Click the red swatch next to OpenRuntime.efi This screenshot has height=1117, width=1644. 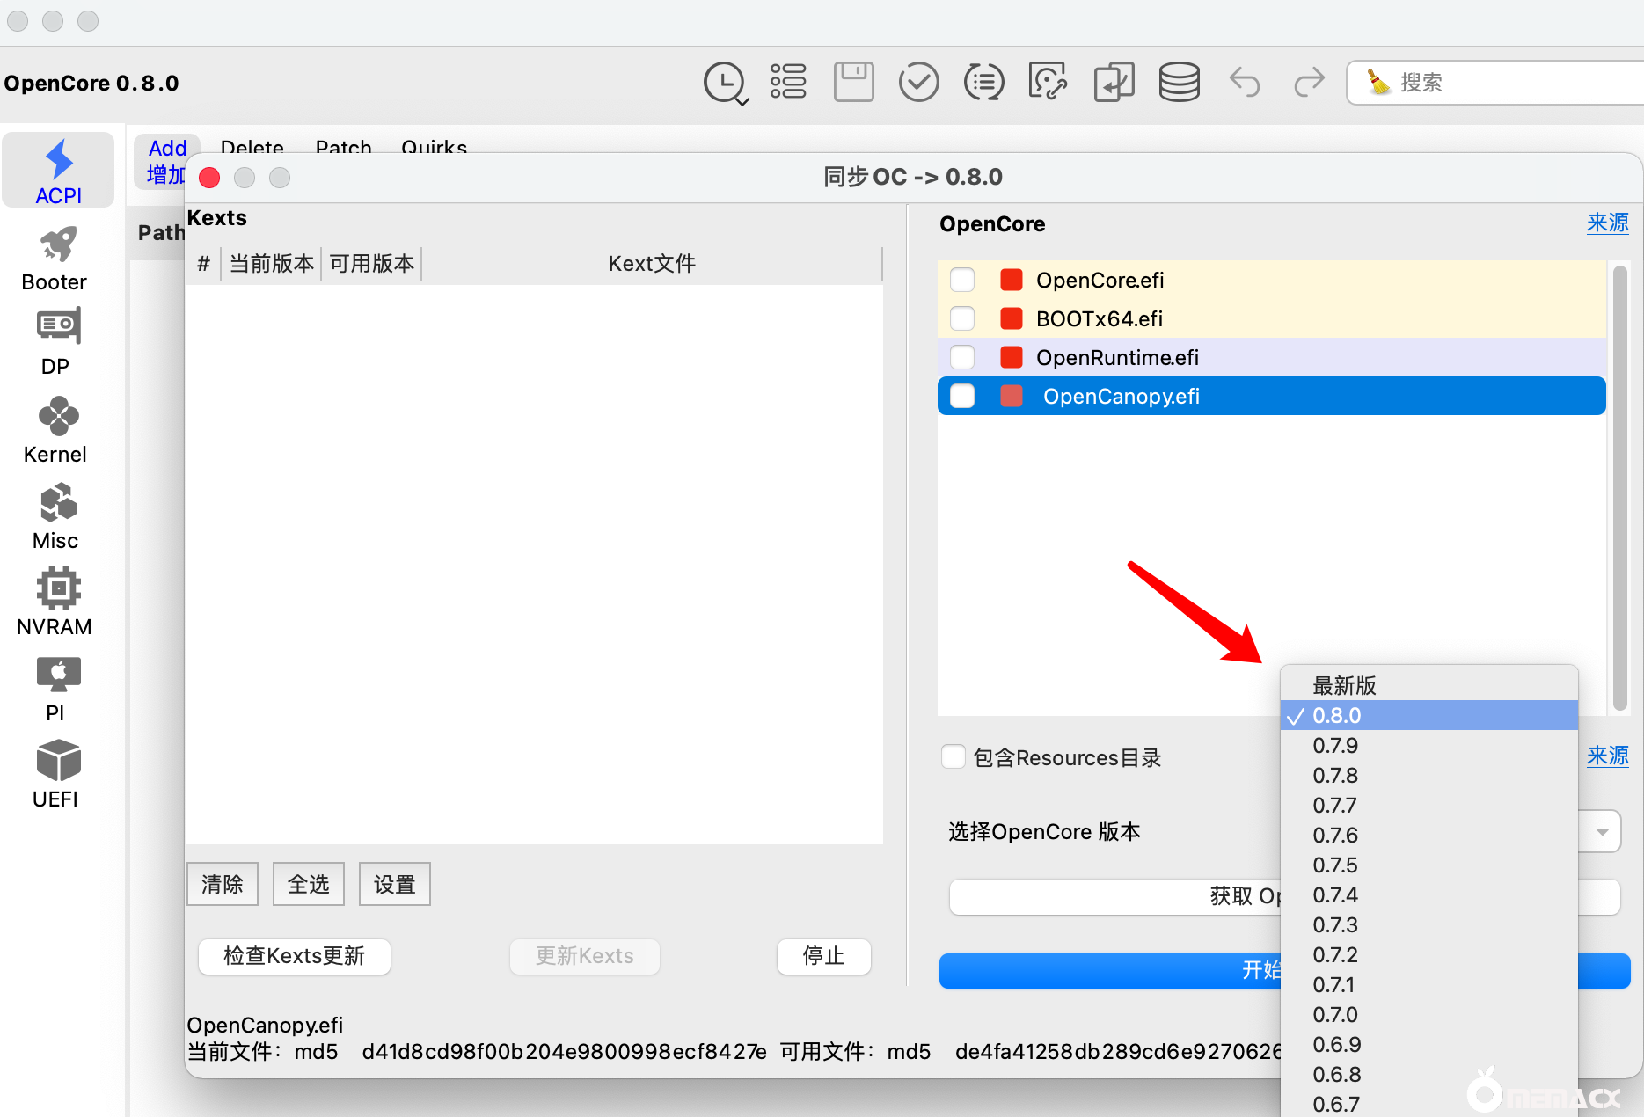pos(1012,357)
